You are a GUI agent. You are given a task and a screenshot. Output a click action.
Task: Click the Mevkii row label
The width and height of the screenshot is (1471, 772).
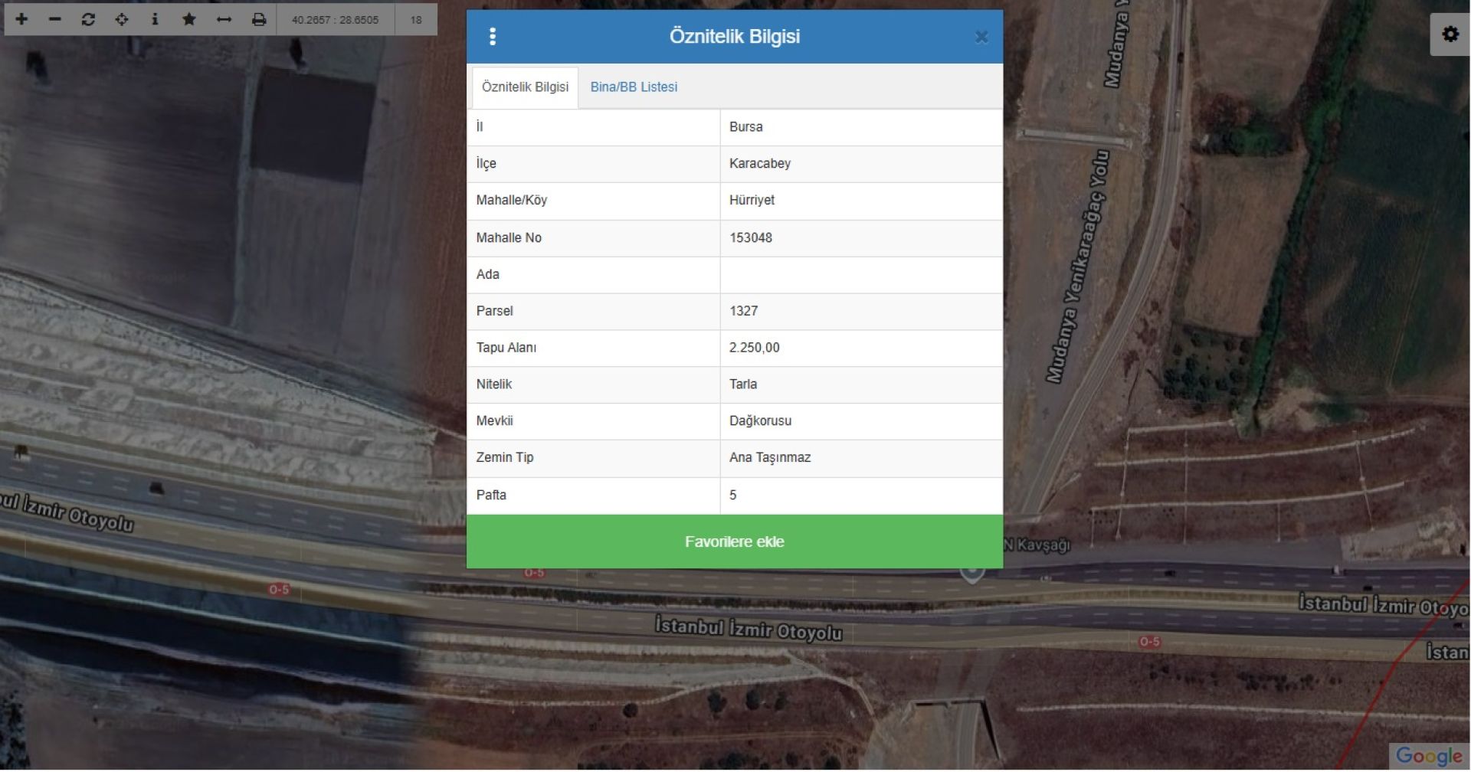coord(494,420)
